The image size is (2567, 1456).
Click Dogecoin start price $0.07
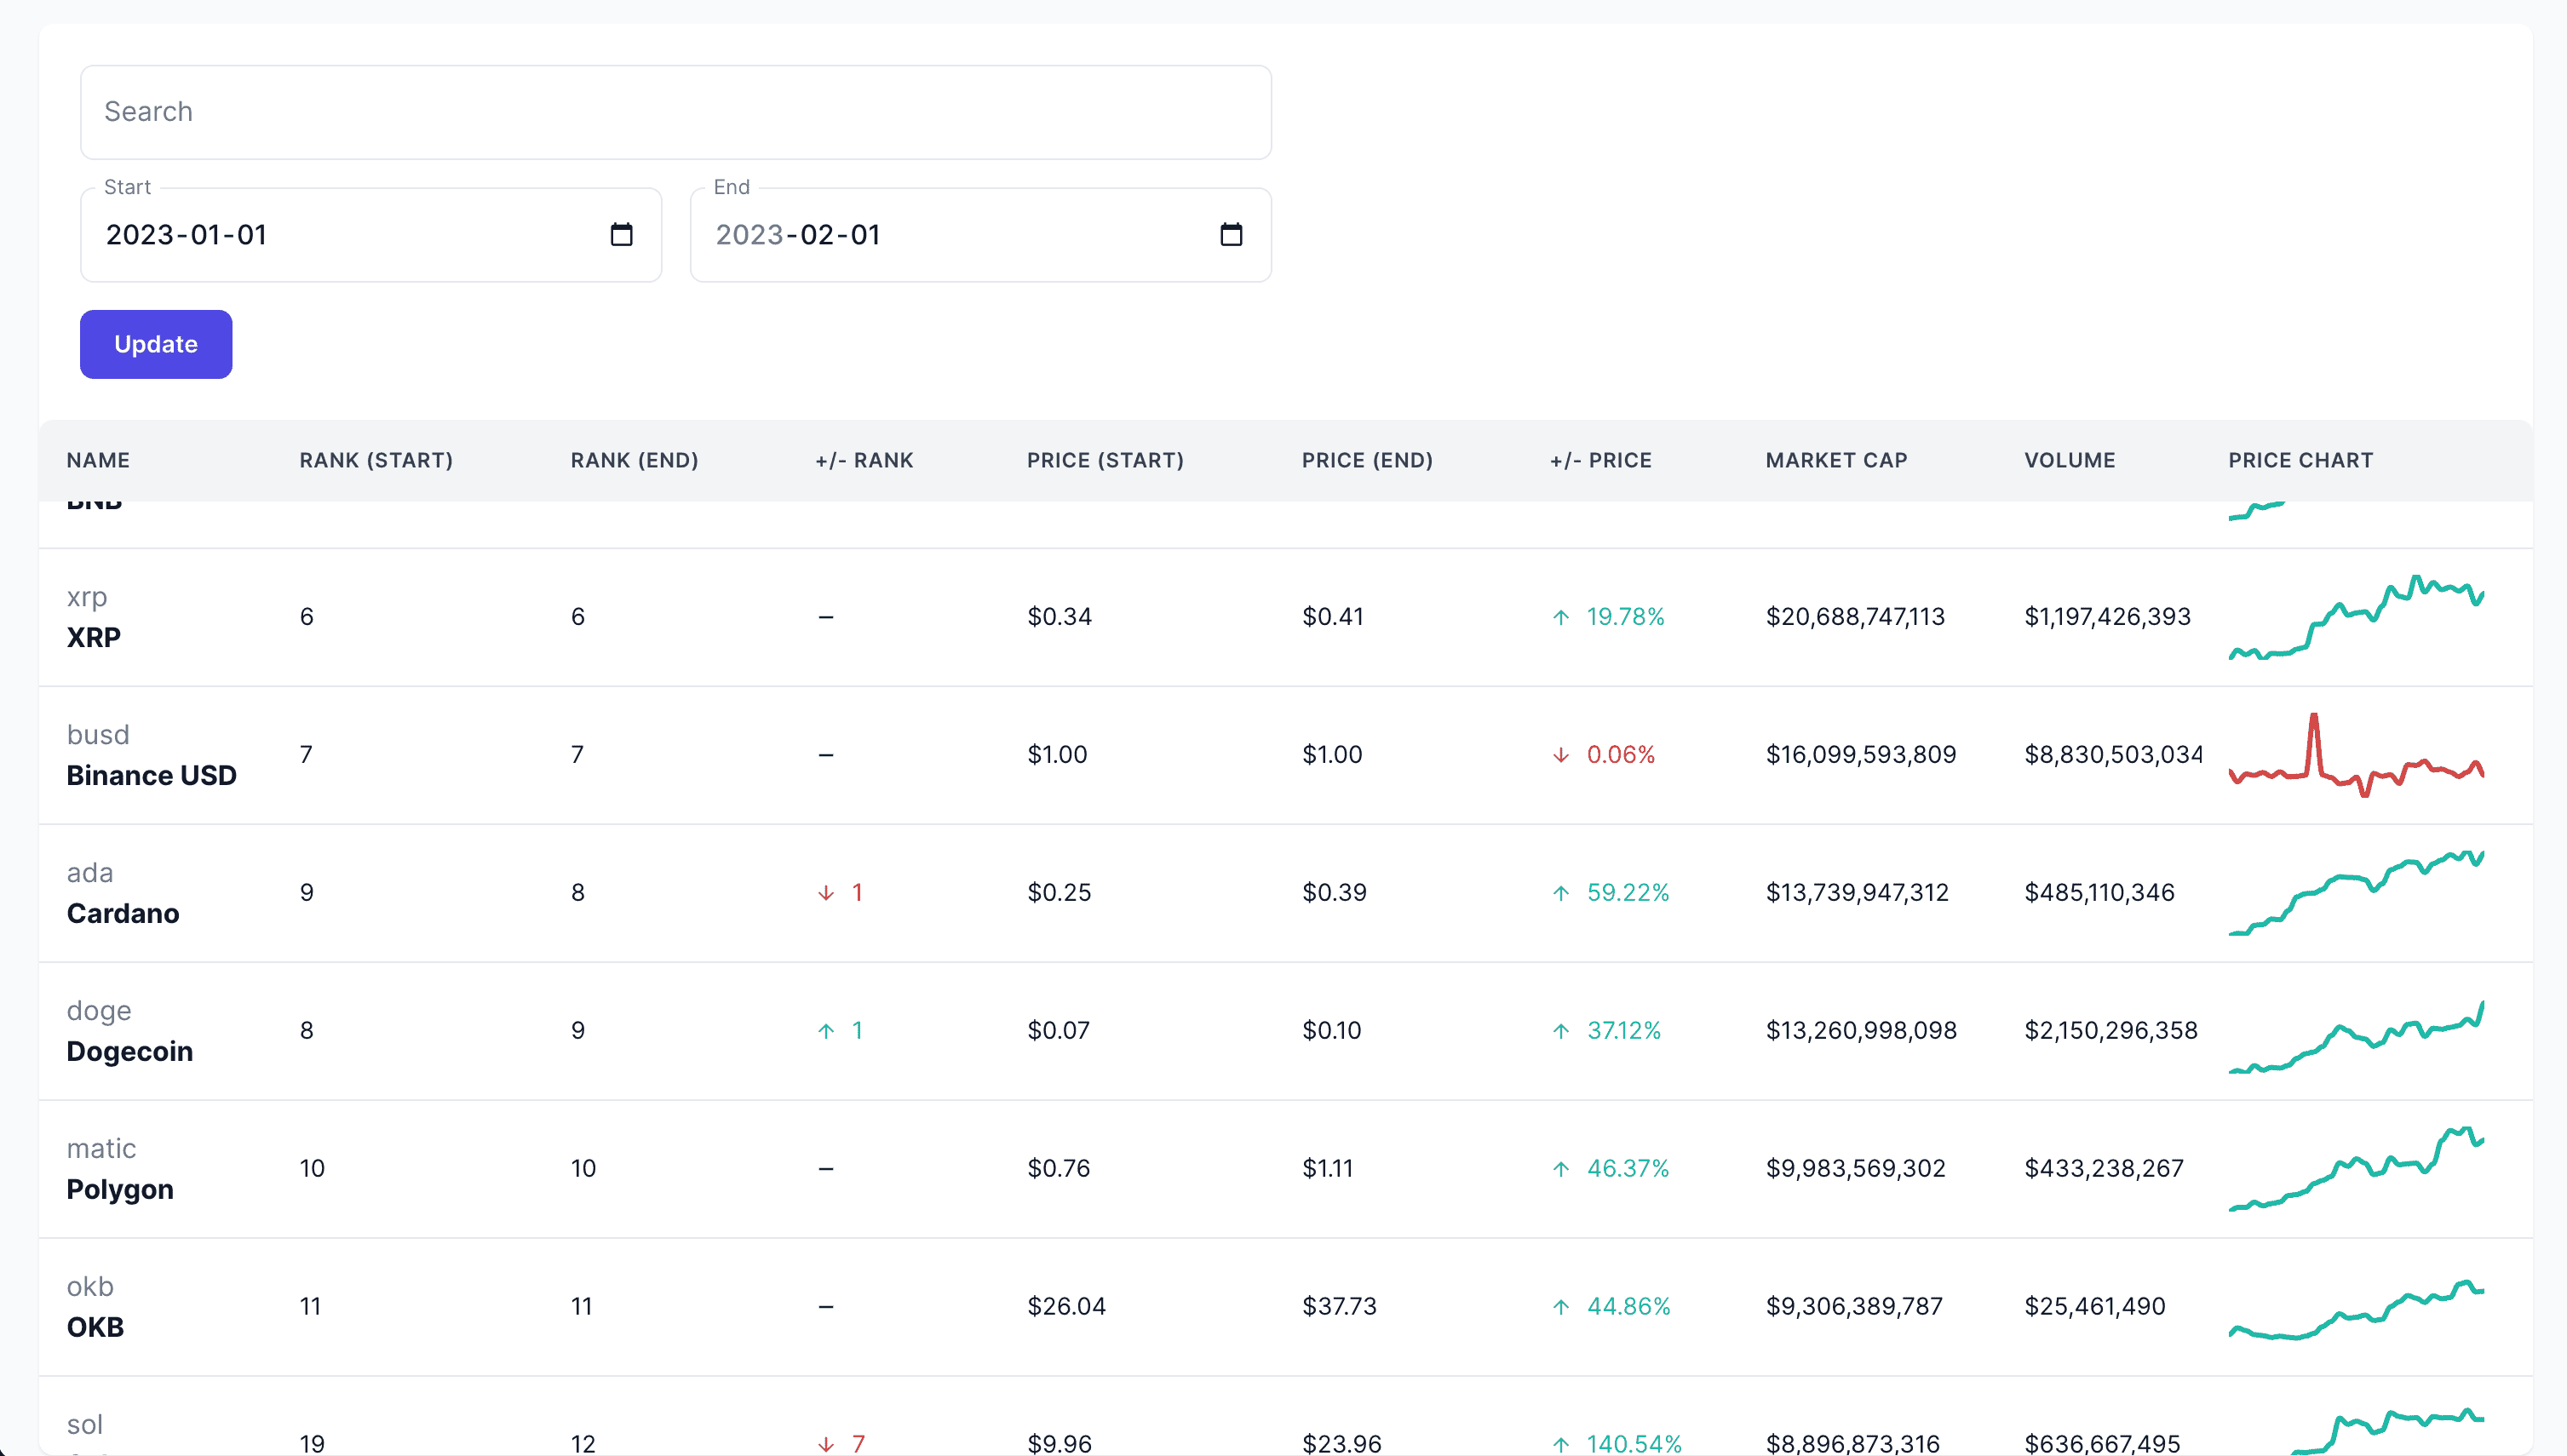[x=1058, y=1031]
